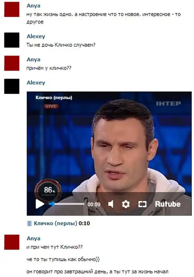Viewport: 194px width, 277px height.
Task: Click Anya's name in the bottom message
Action: (34, 238)
